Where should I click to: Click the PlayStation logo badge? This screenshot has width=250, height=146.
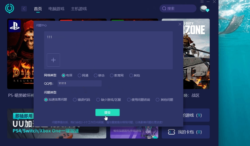coord(15,26)
